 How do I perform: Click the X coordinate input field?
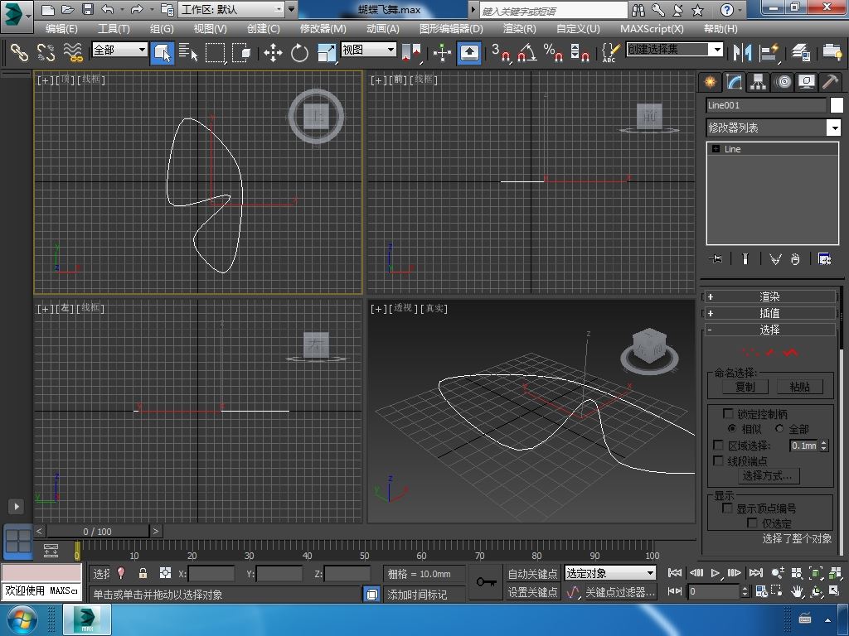point(211,574)
